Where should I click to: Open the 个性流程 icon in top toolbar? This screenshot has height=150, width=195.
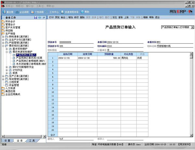pos(32,12)
